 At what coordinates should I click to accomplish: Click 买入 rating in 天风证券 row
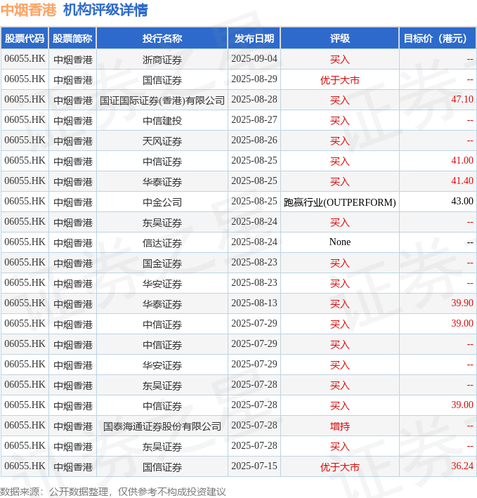coord(339,140)
